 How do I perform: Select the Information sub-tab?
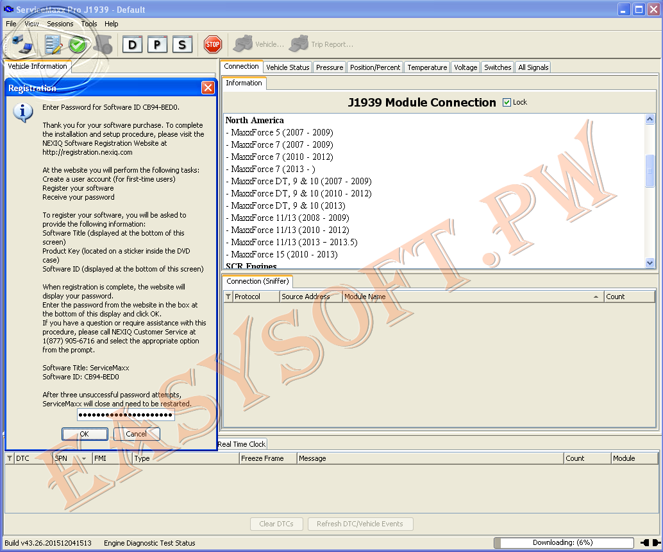click(244, 83)
